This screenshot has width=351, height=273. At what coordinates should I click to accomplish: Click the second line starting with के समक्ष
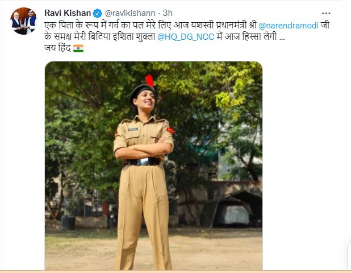click(165, 36)
